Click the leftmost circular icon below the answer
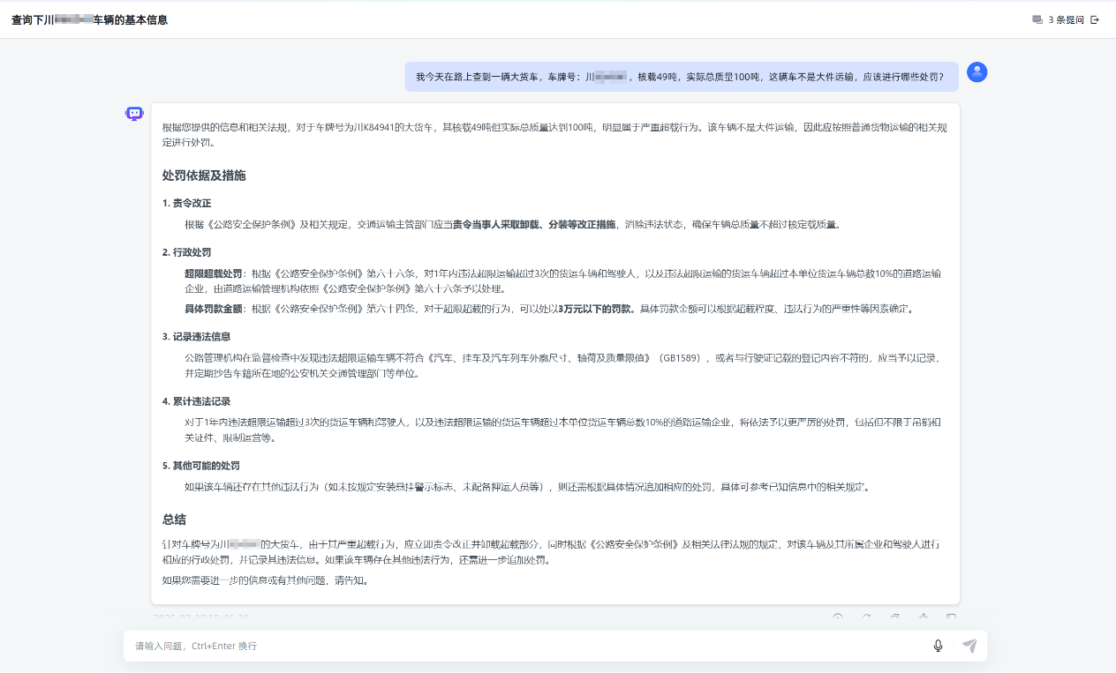This screenshot has width=1116, height=673. click(838, 617)
